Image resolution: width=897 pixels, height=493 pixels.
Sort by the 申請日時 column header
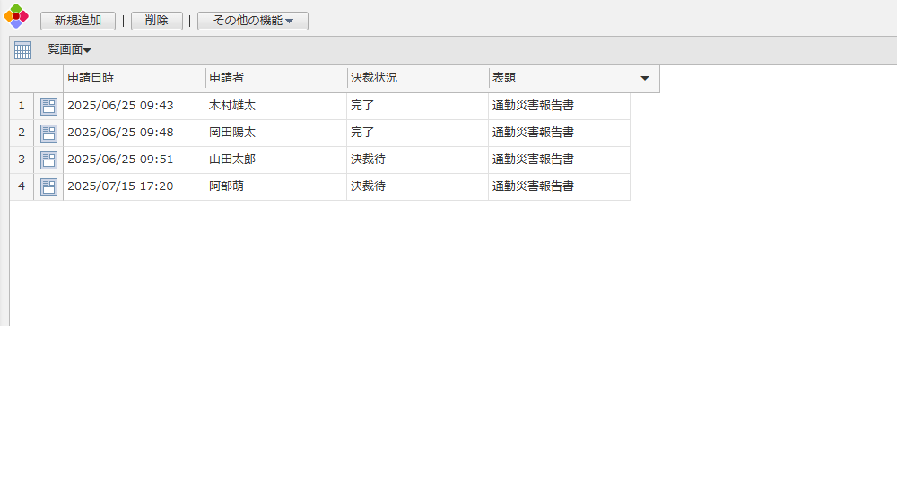tap(134, 78)
